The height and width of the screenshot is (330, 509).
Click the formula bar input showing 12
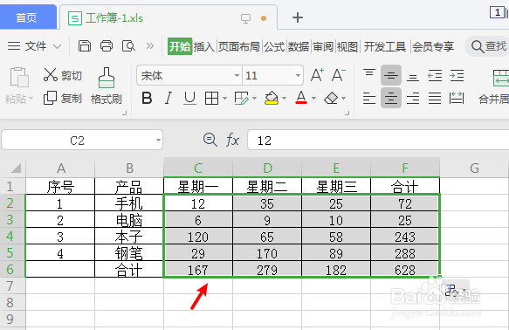378,141
